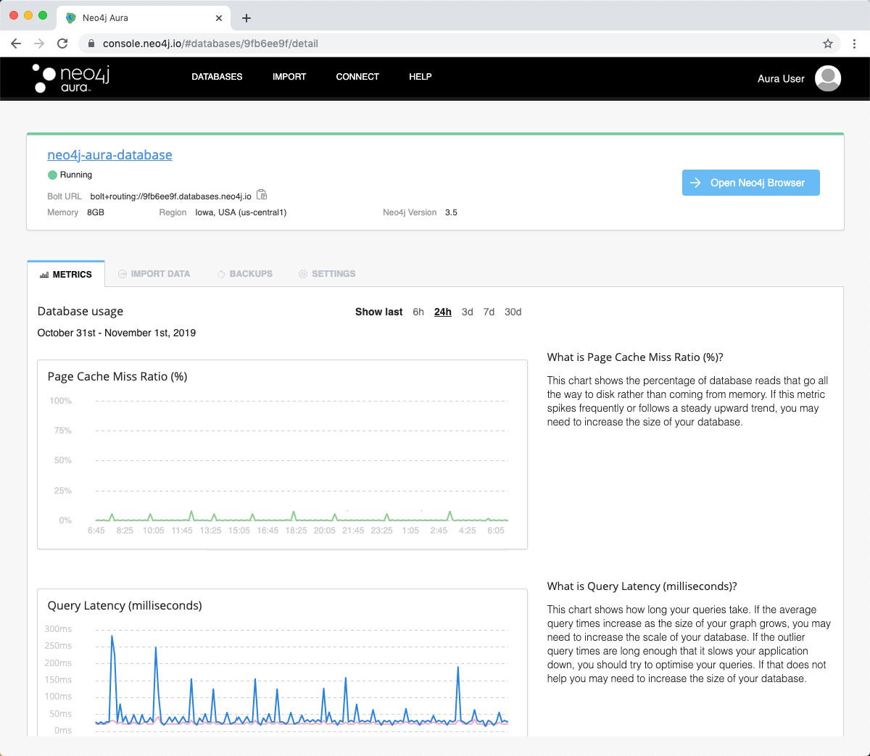Image resolution: width=870 pixels, height=756 pixels.
Task: Click the '23:25' time label on cache chart
Action: (381, 531)
